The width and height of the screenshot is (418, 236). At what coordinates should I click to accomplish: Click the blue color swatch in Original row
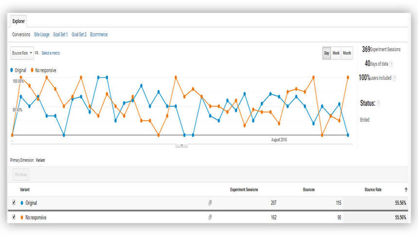(22, 203)
